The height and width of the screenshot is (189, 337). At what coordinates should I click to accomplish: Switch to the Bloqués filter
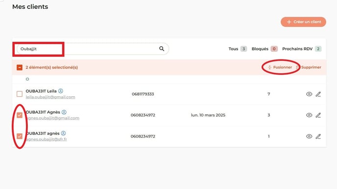[x=265, y=49]
